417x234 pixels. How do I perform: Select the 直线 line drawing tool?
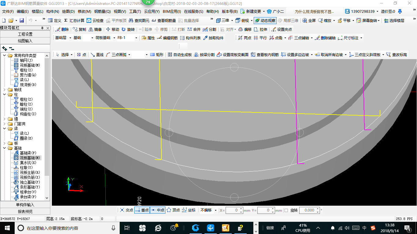coord(97,55)
